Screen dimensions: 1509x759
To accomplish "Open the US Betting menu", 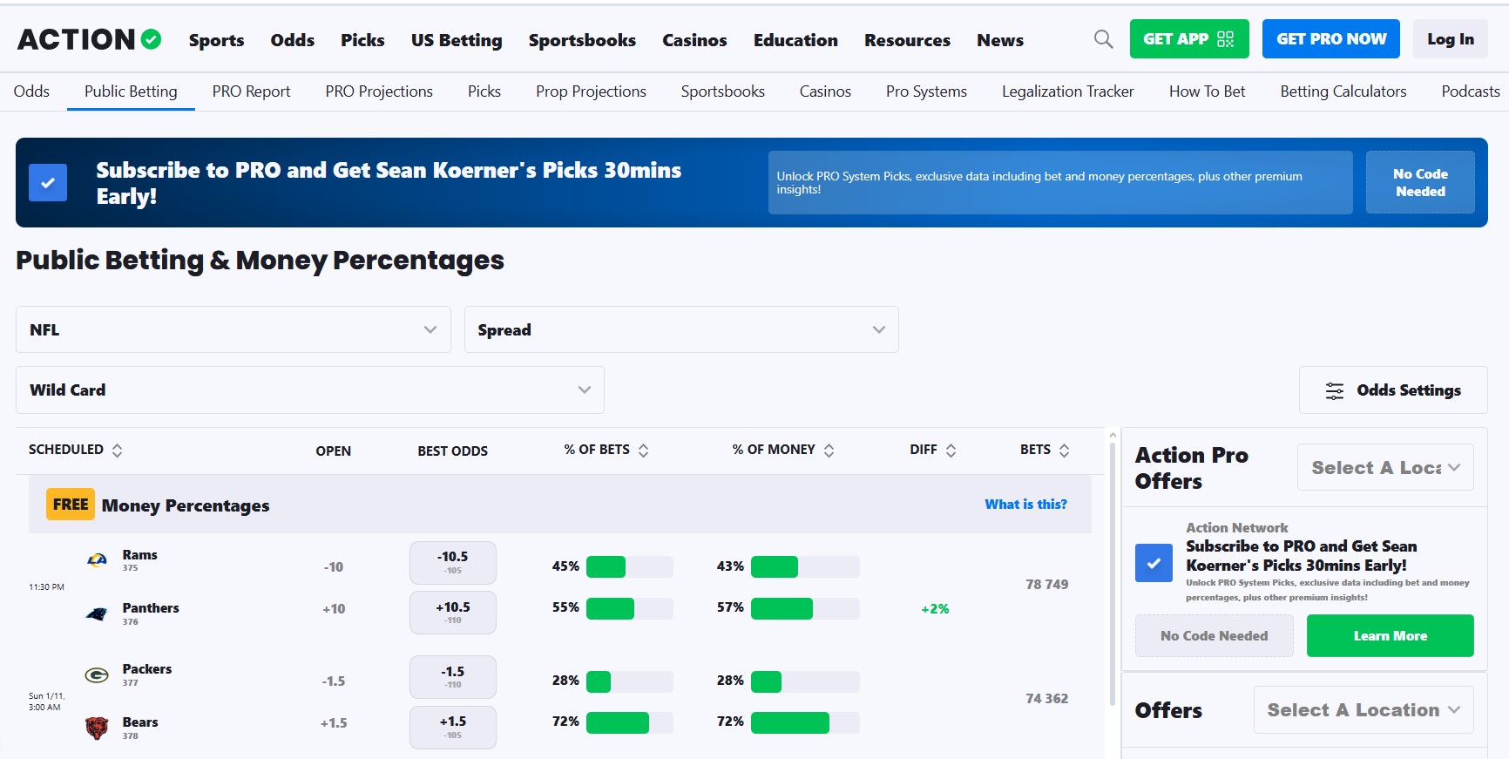I will (x=457, y=40).
